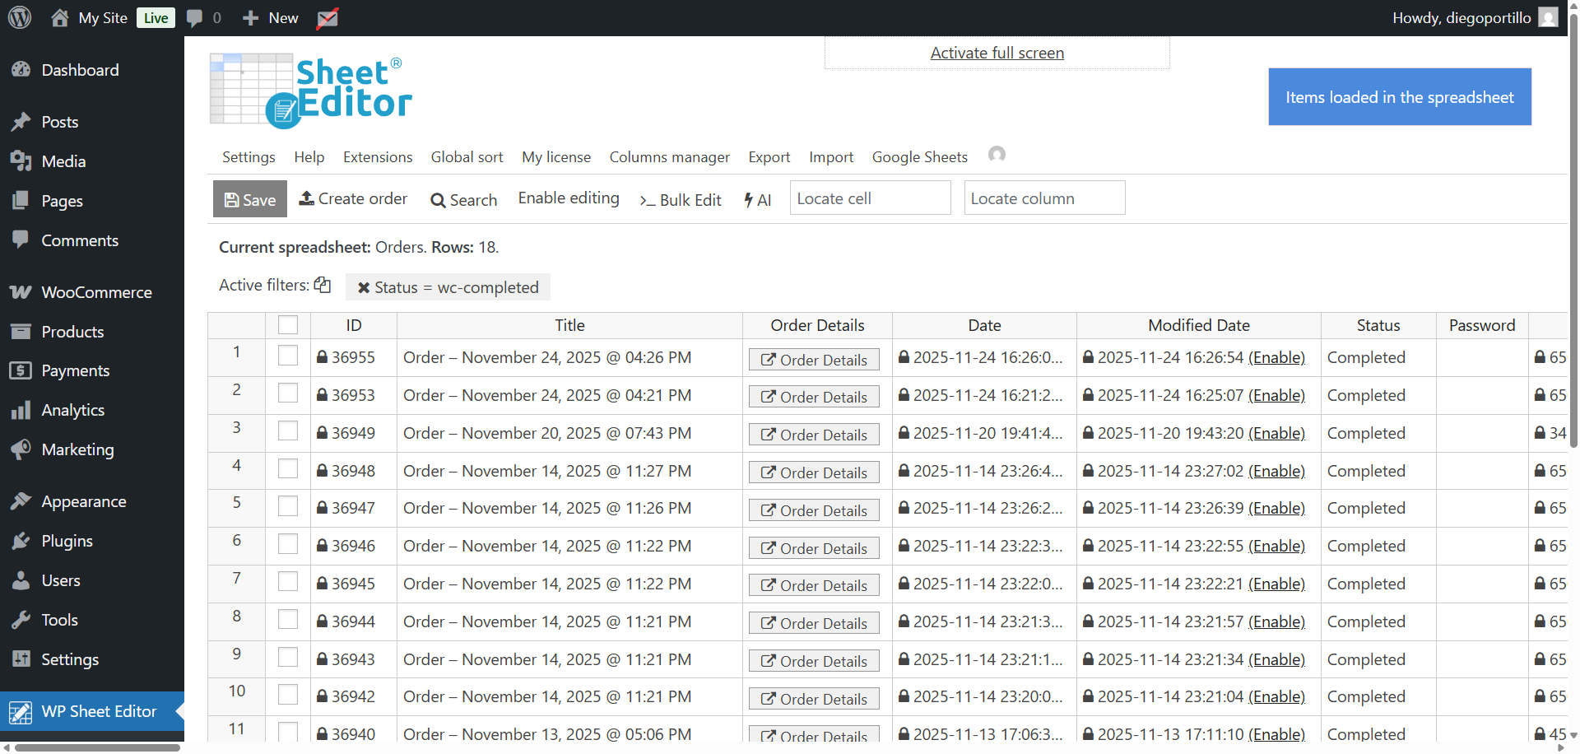Click the mail icon in admin bar
The image size is (1580, 754).
(328, 18)
